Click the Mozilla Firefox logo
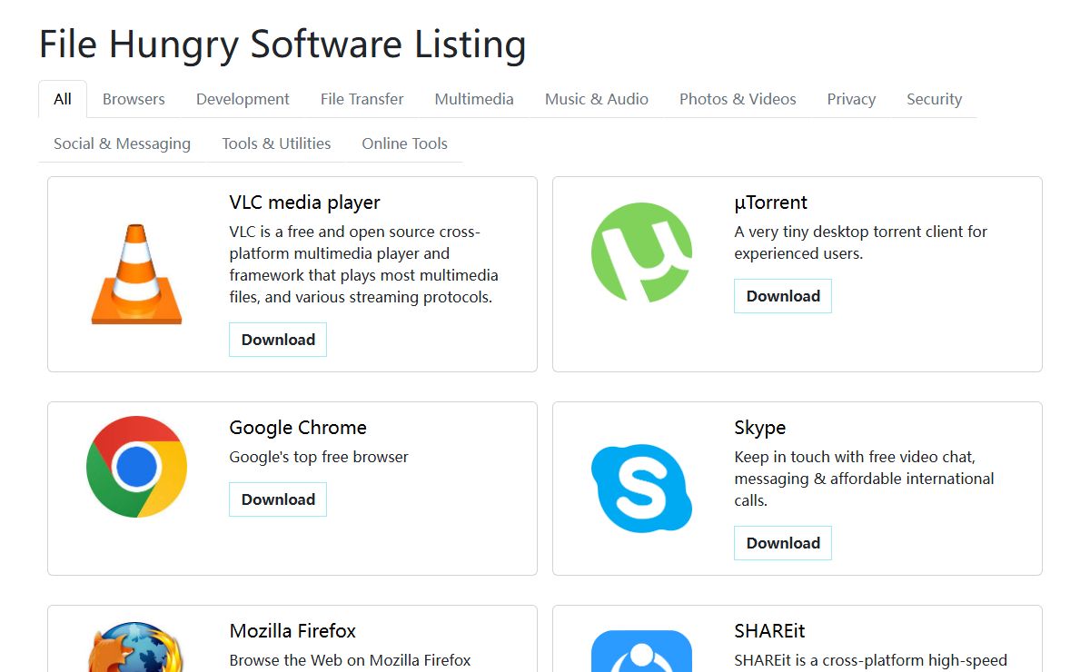The image size is (1090, 672). pyautogui.click(x=136, y=647)
